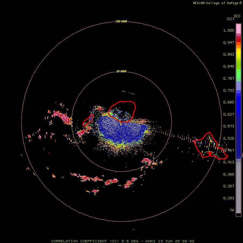Select the 0.253 scale value

[x=229, y=198]
